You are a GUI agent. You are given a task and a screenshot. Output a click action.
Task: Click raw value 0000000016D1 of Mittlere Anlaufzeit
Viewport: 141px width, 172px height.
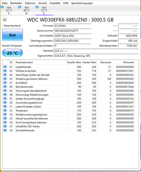[x=125, y=71]
